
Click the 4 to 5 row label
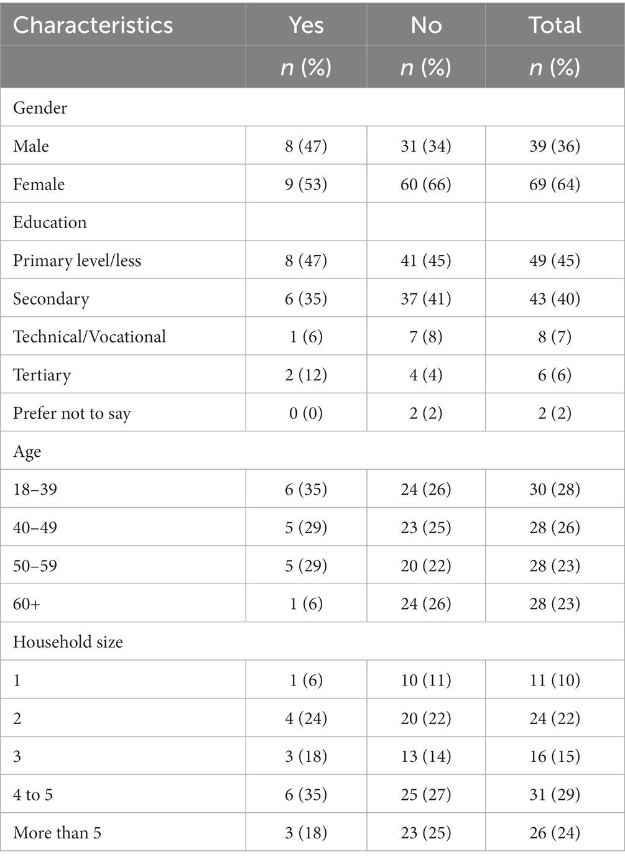[x=33, y=794]
